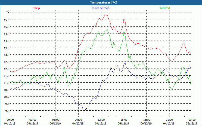Click the 14,5 y-axis value

[6, 34]
